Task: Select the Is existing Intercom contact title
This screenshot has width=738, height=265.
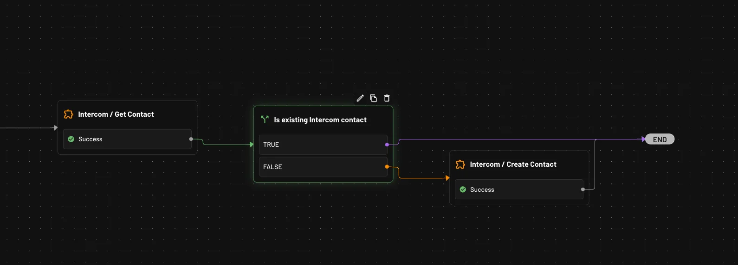Action: click(320, 120)
